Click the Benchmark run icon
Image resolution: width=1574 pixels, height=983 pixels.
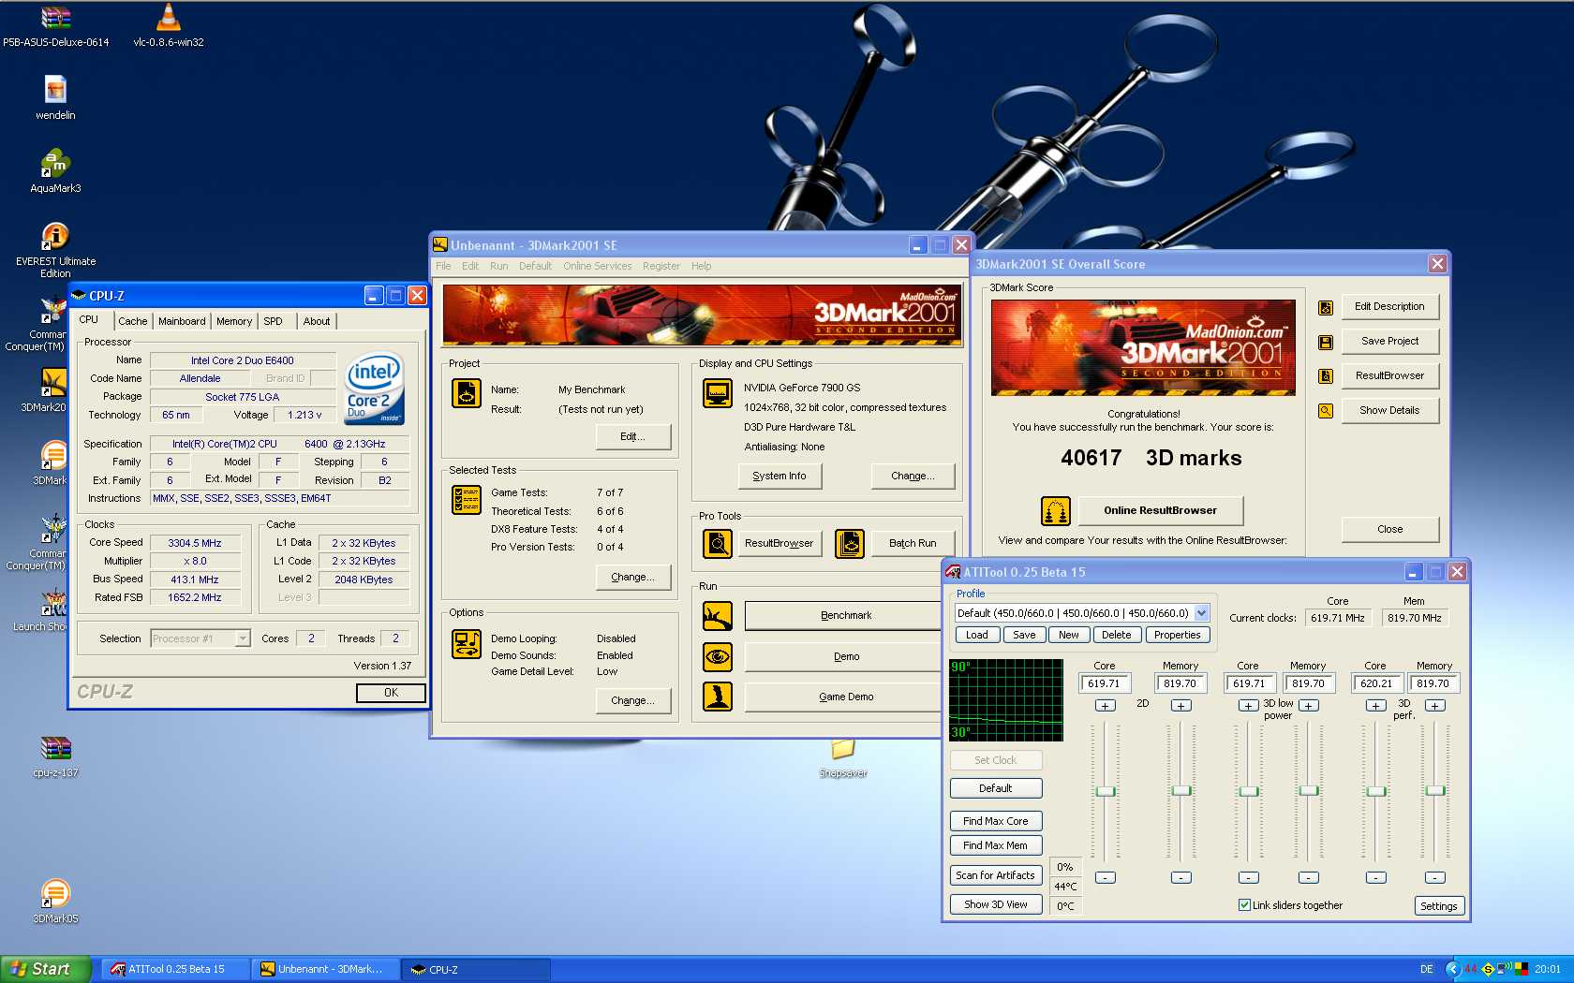[x=718, y=616]
